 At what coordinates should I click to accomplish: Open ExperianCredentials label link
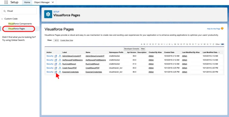point(71,72)
